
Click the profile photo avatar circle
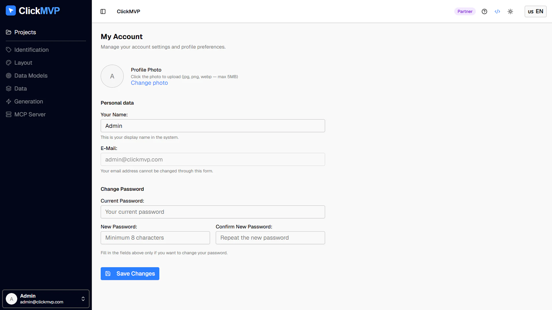point(112,76)
